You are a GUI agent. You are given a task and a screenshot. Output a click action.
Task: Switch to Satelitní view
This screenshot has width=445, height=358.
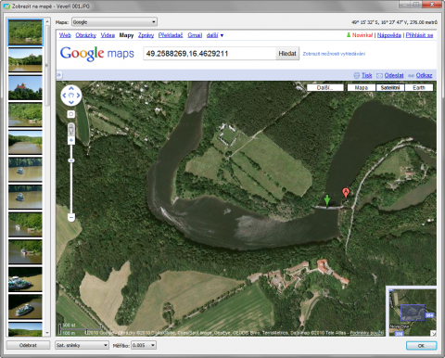[x=390, y=87]
